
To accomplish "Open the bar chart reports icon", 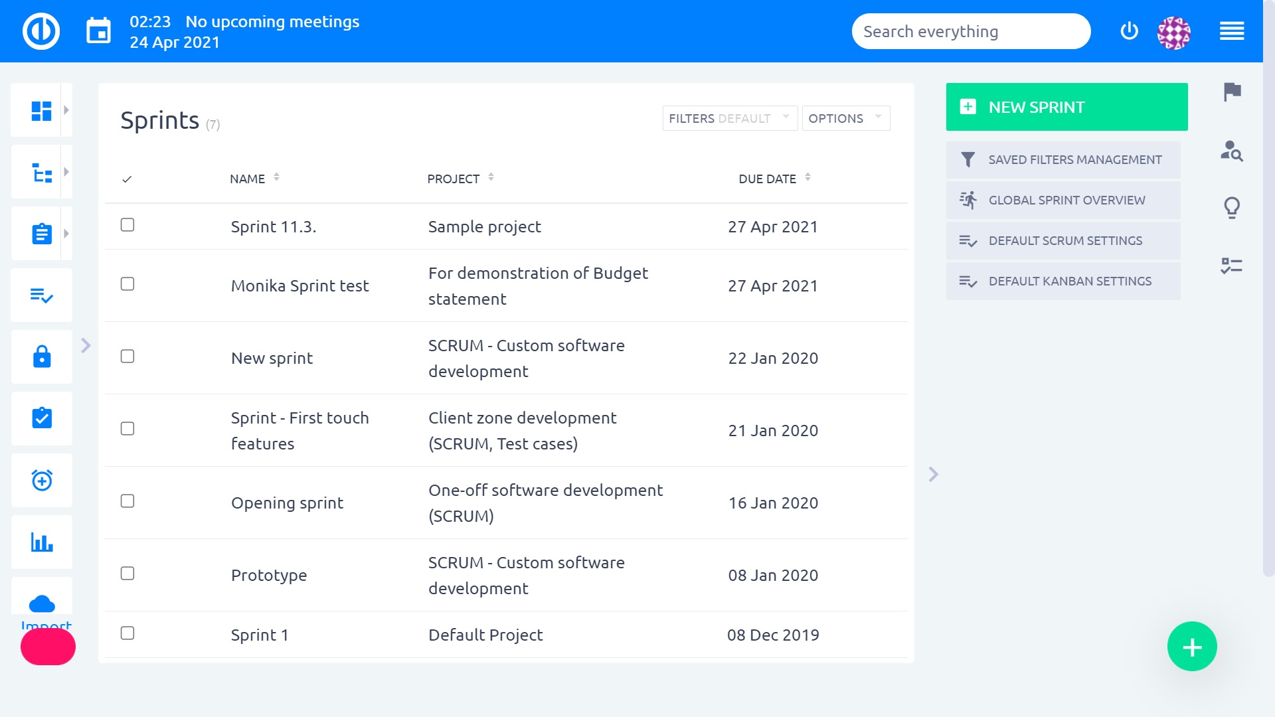I will click(41, 542).
